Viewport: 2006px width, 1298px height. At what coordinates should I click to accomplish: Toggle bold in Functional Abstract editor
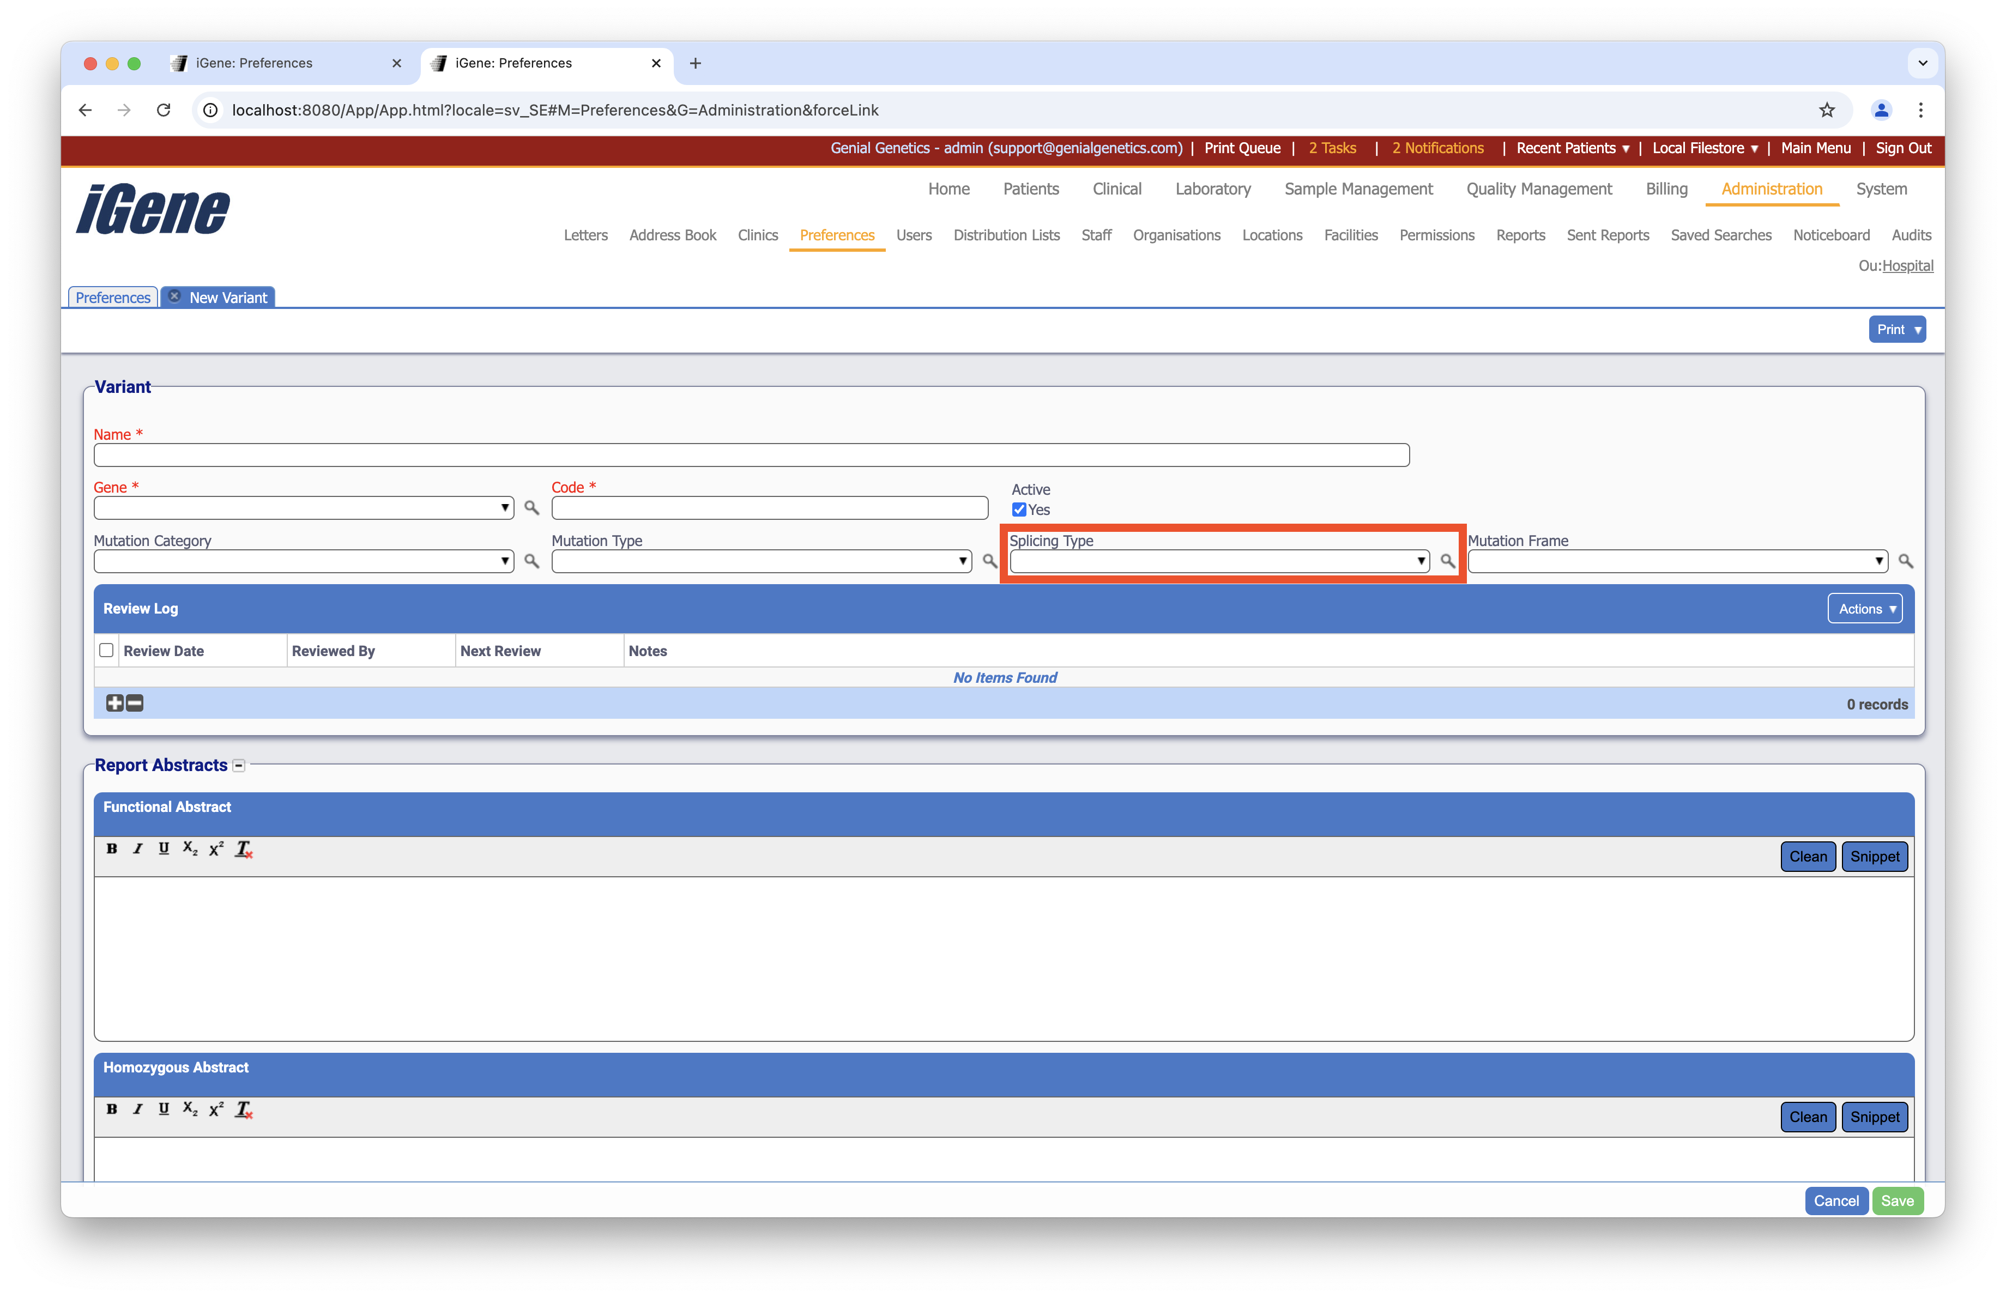111,849
